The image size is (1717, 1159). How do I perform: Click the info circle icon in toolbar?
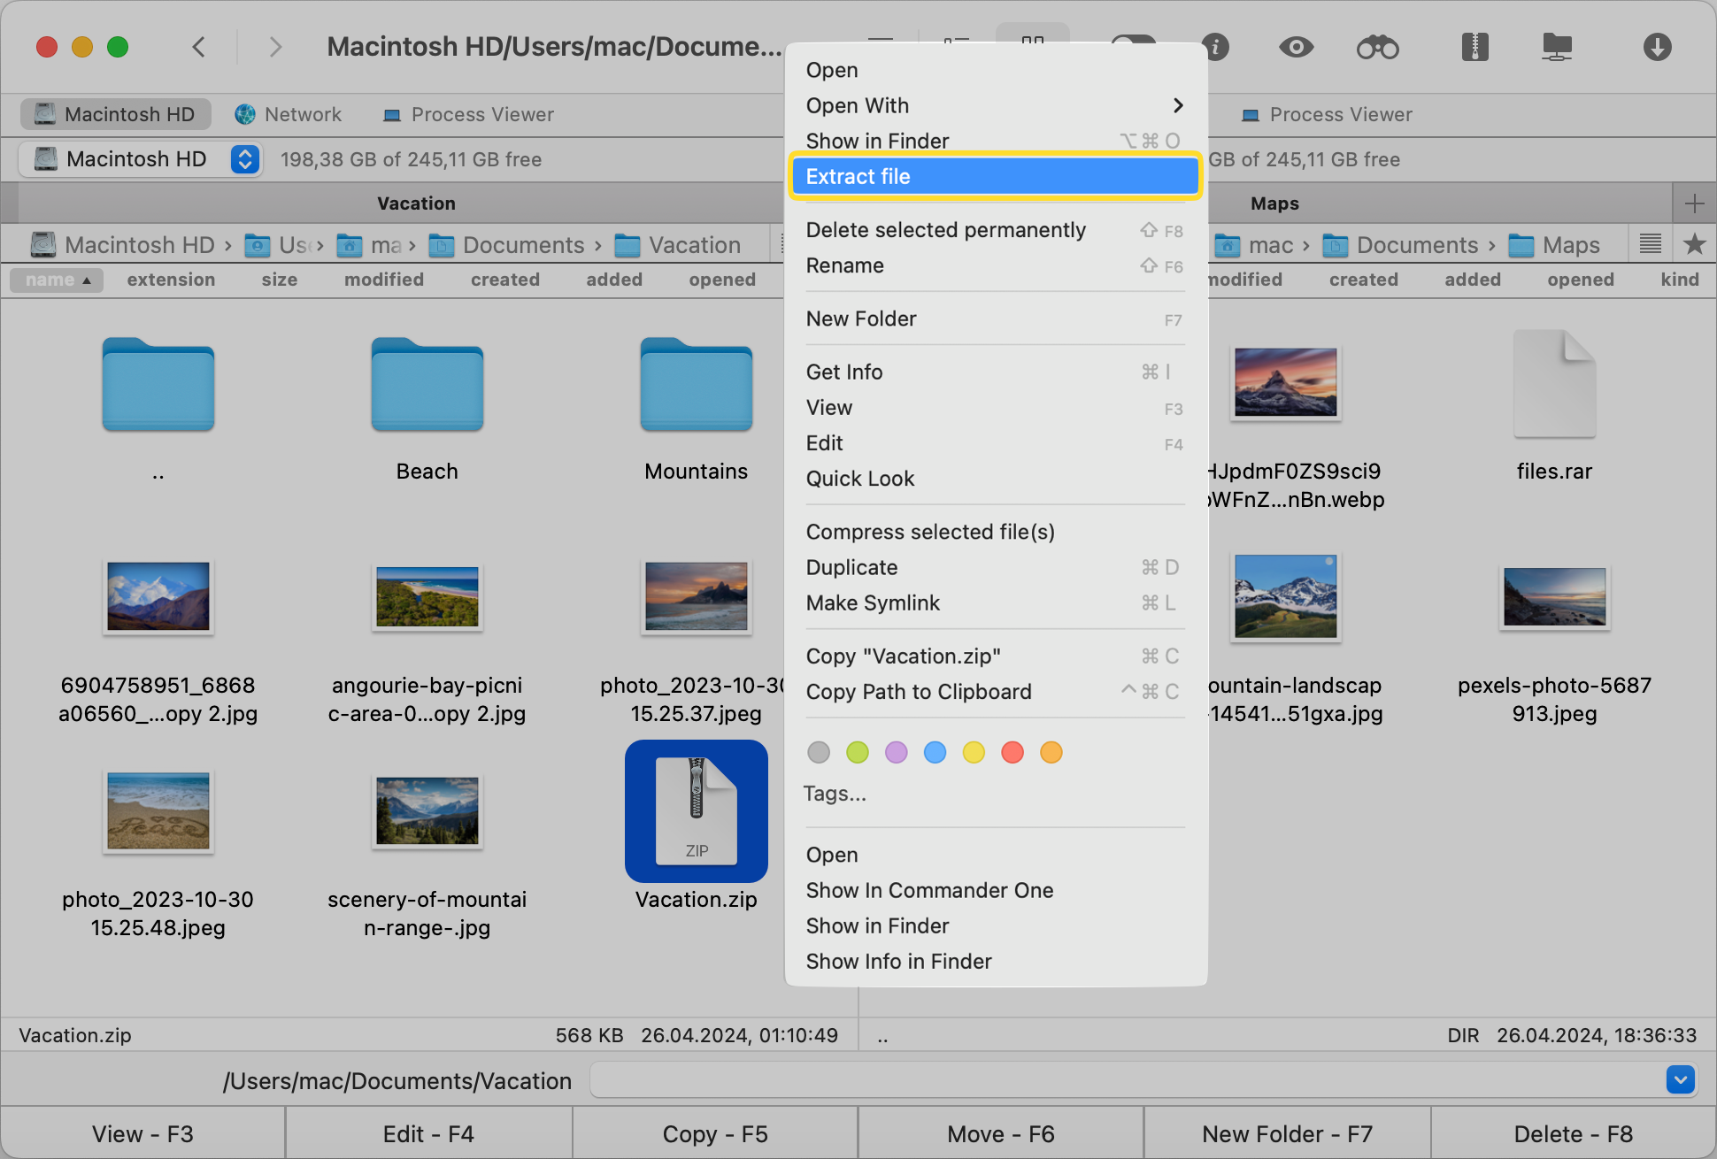tap(1215, 47)
